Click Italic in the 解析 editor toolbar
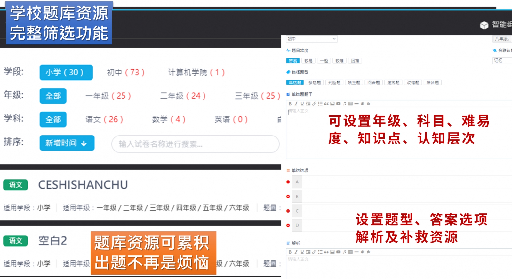 click(x=296, y=252)
